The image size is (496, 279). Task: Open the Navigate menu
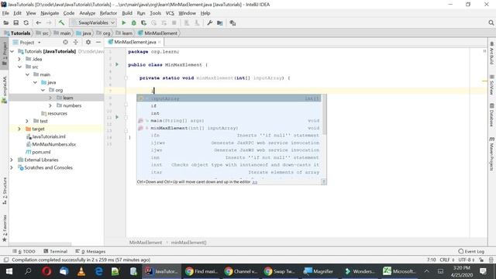tap(50, 13)
